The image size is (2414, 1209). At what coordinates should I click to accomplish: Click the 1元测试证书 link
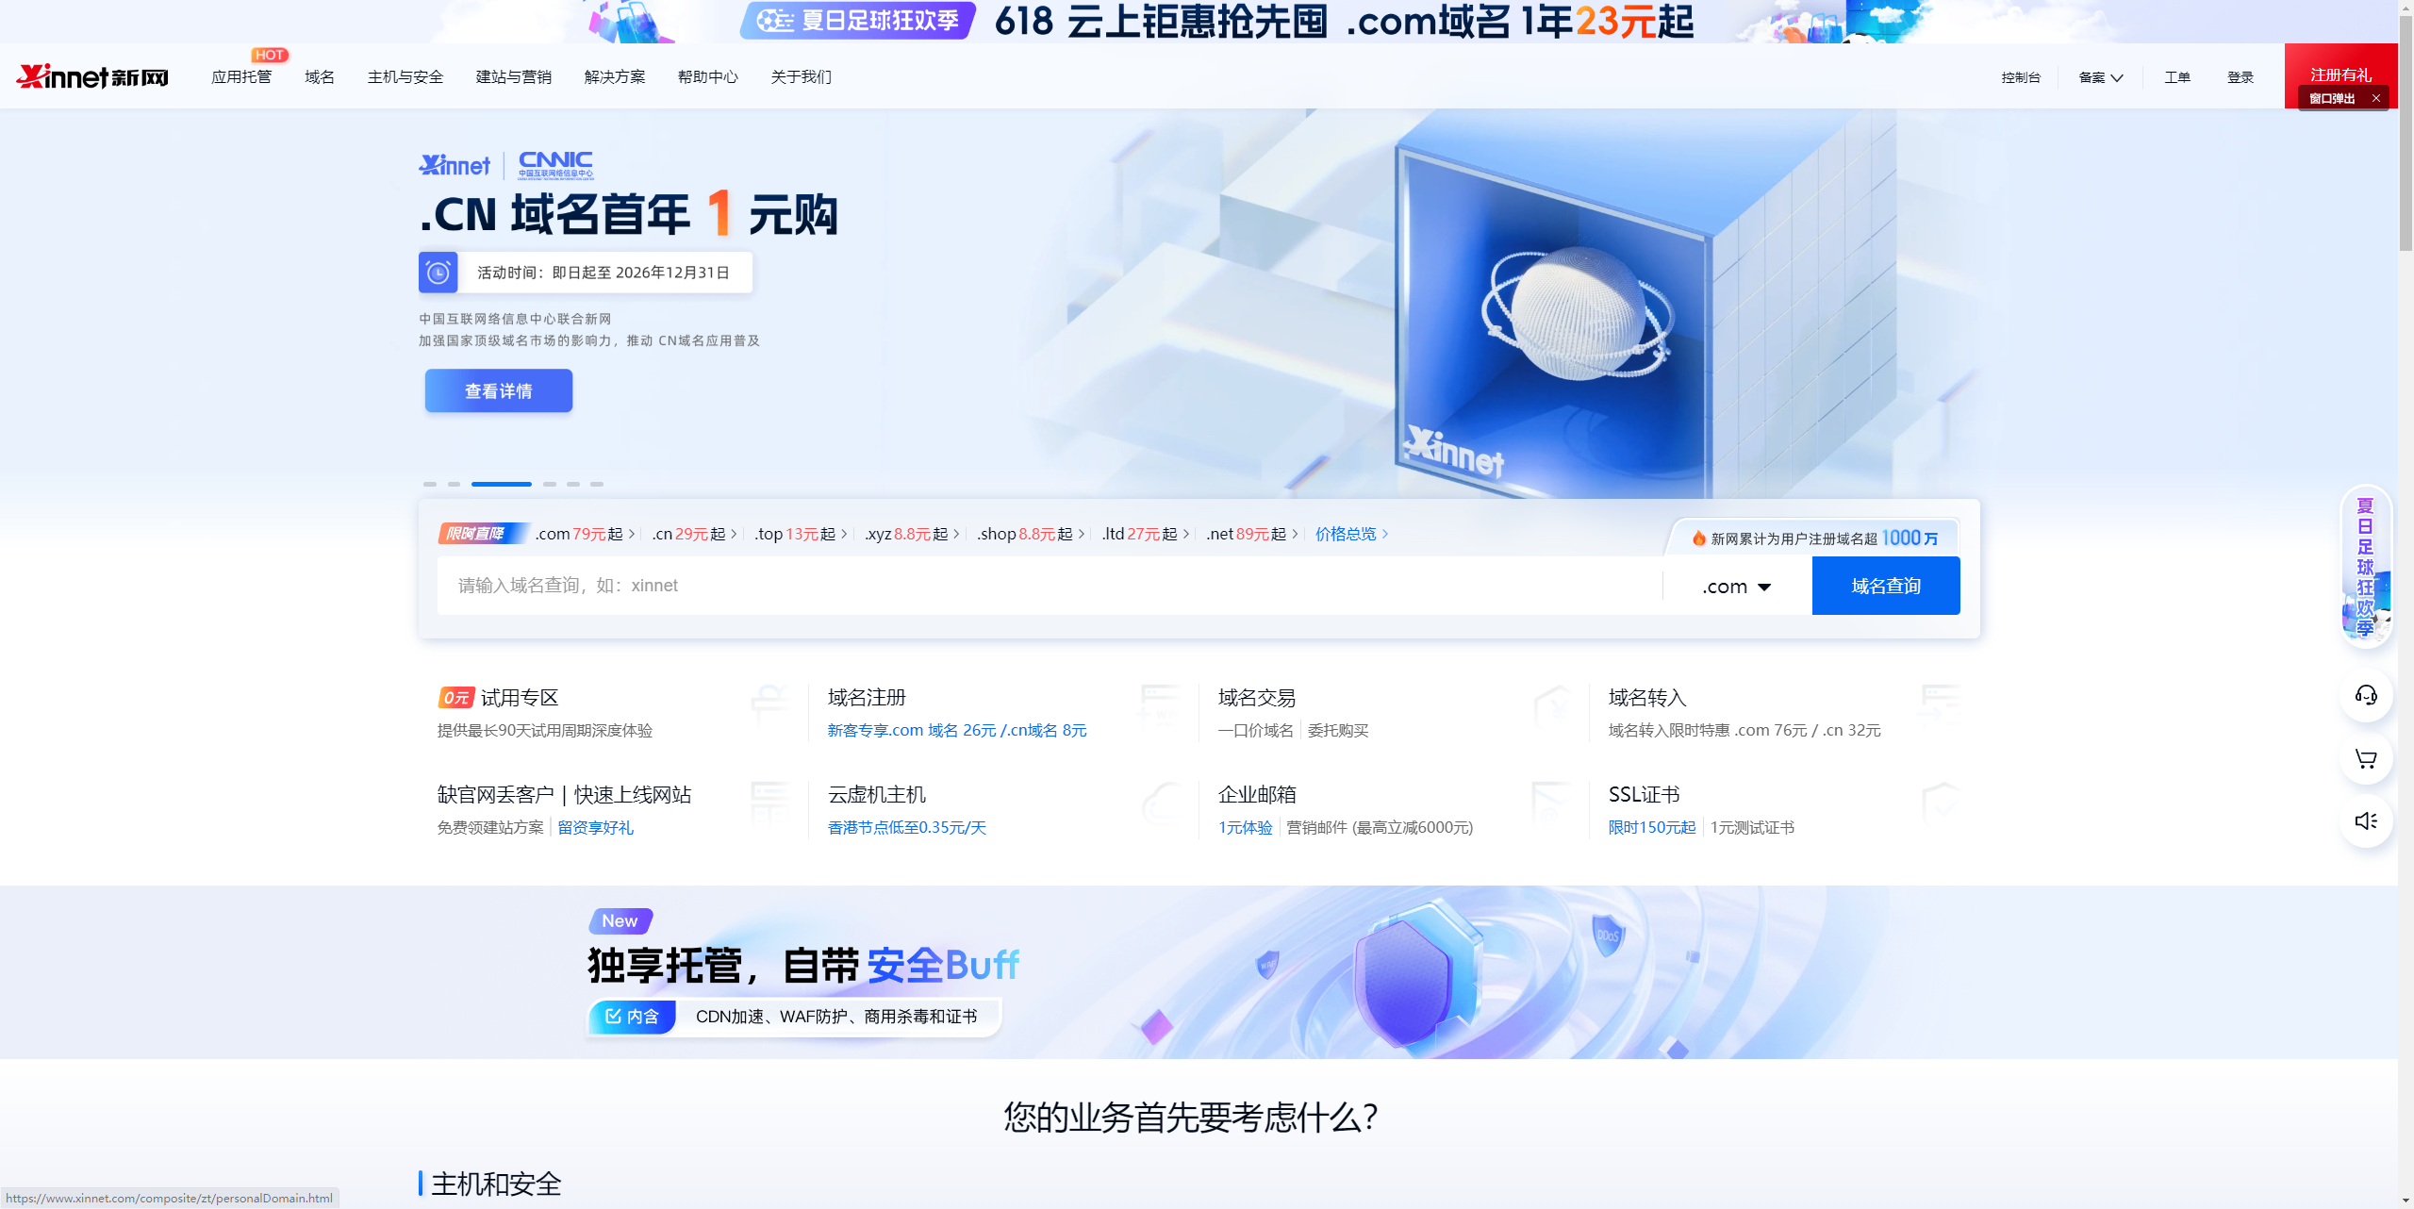(1752, 828)
